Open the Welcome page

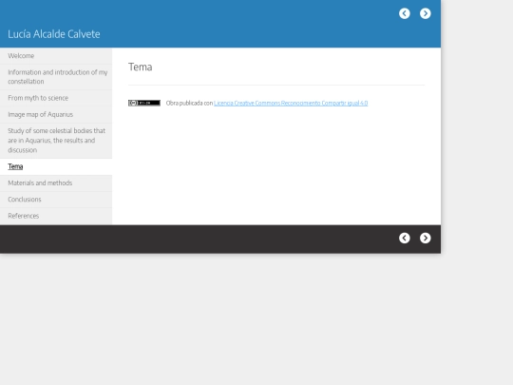(56, 56)
